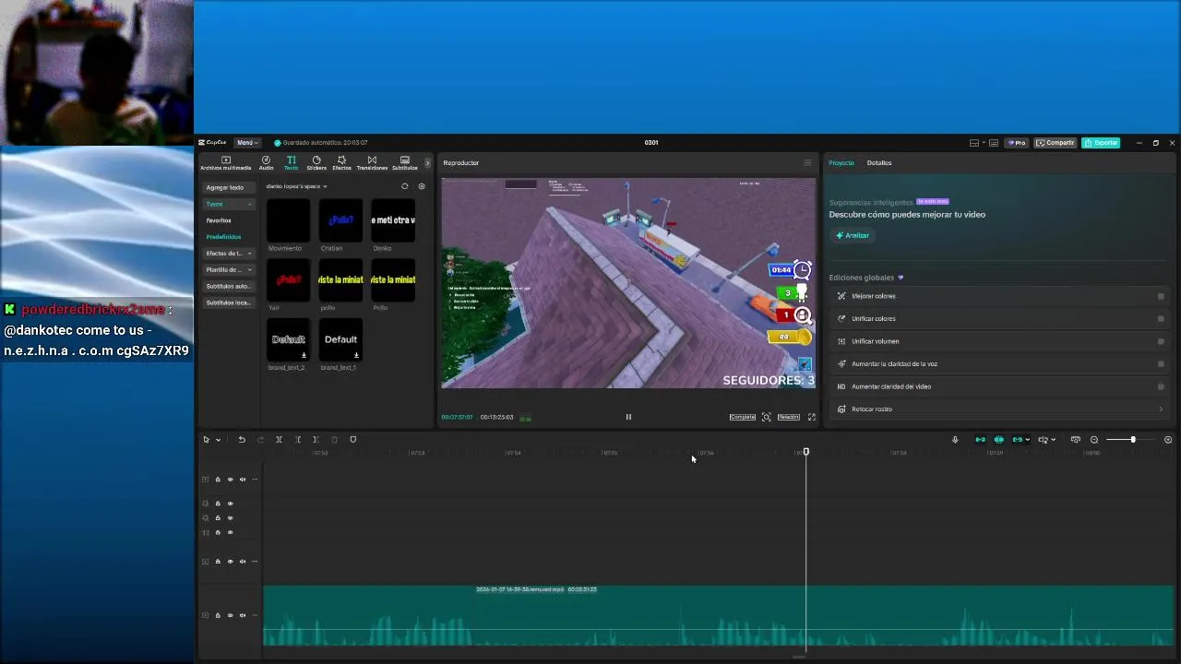
Task: Refresh the text preset list
Action: pyautogui.click(x=404, y=186)
